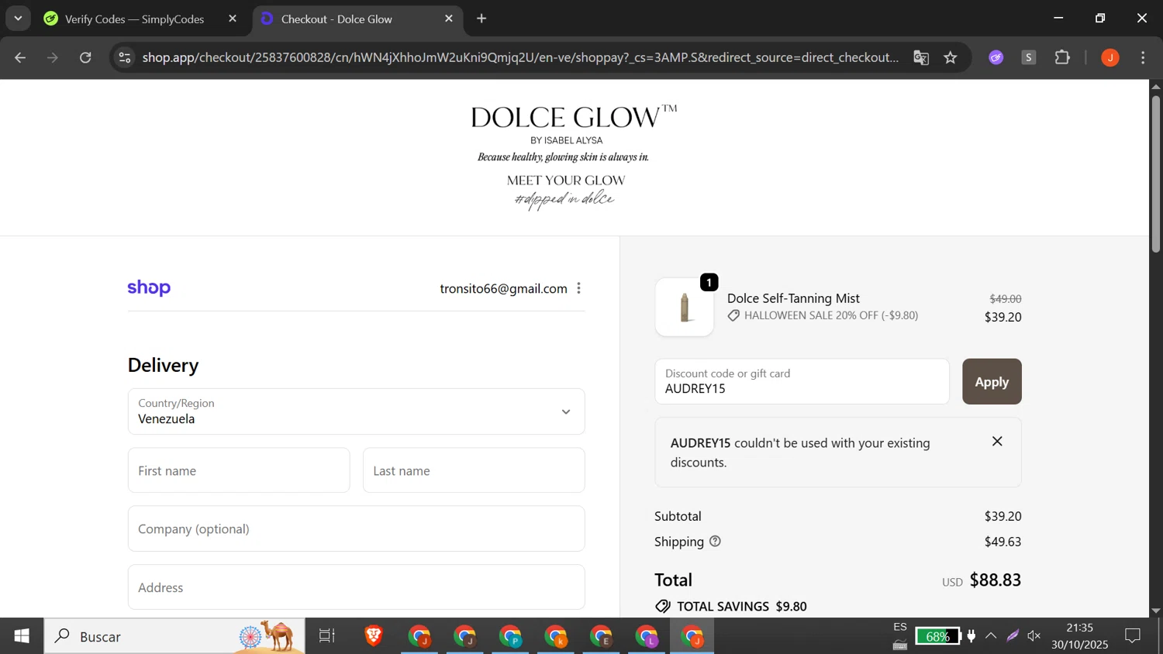Open Chrome profile L taskbar icon

[x=647, y=636]
